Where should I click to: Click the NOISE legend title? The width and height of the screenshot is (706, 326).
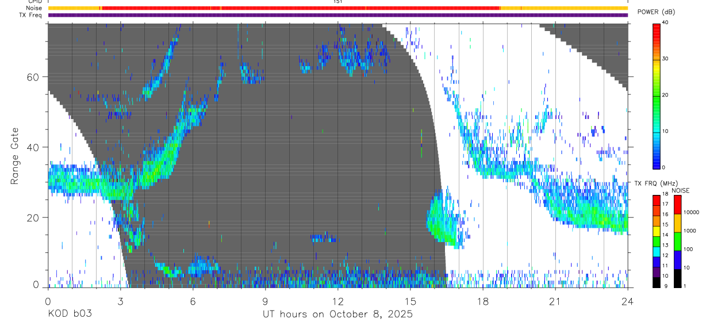tap(680, 190)
